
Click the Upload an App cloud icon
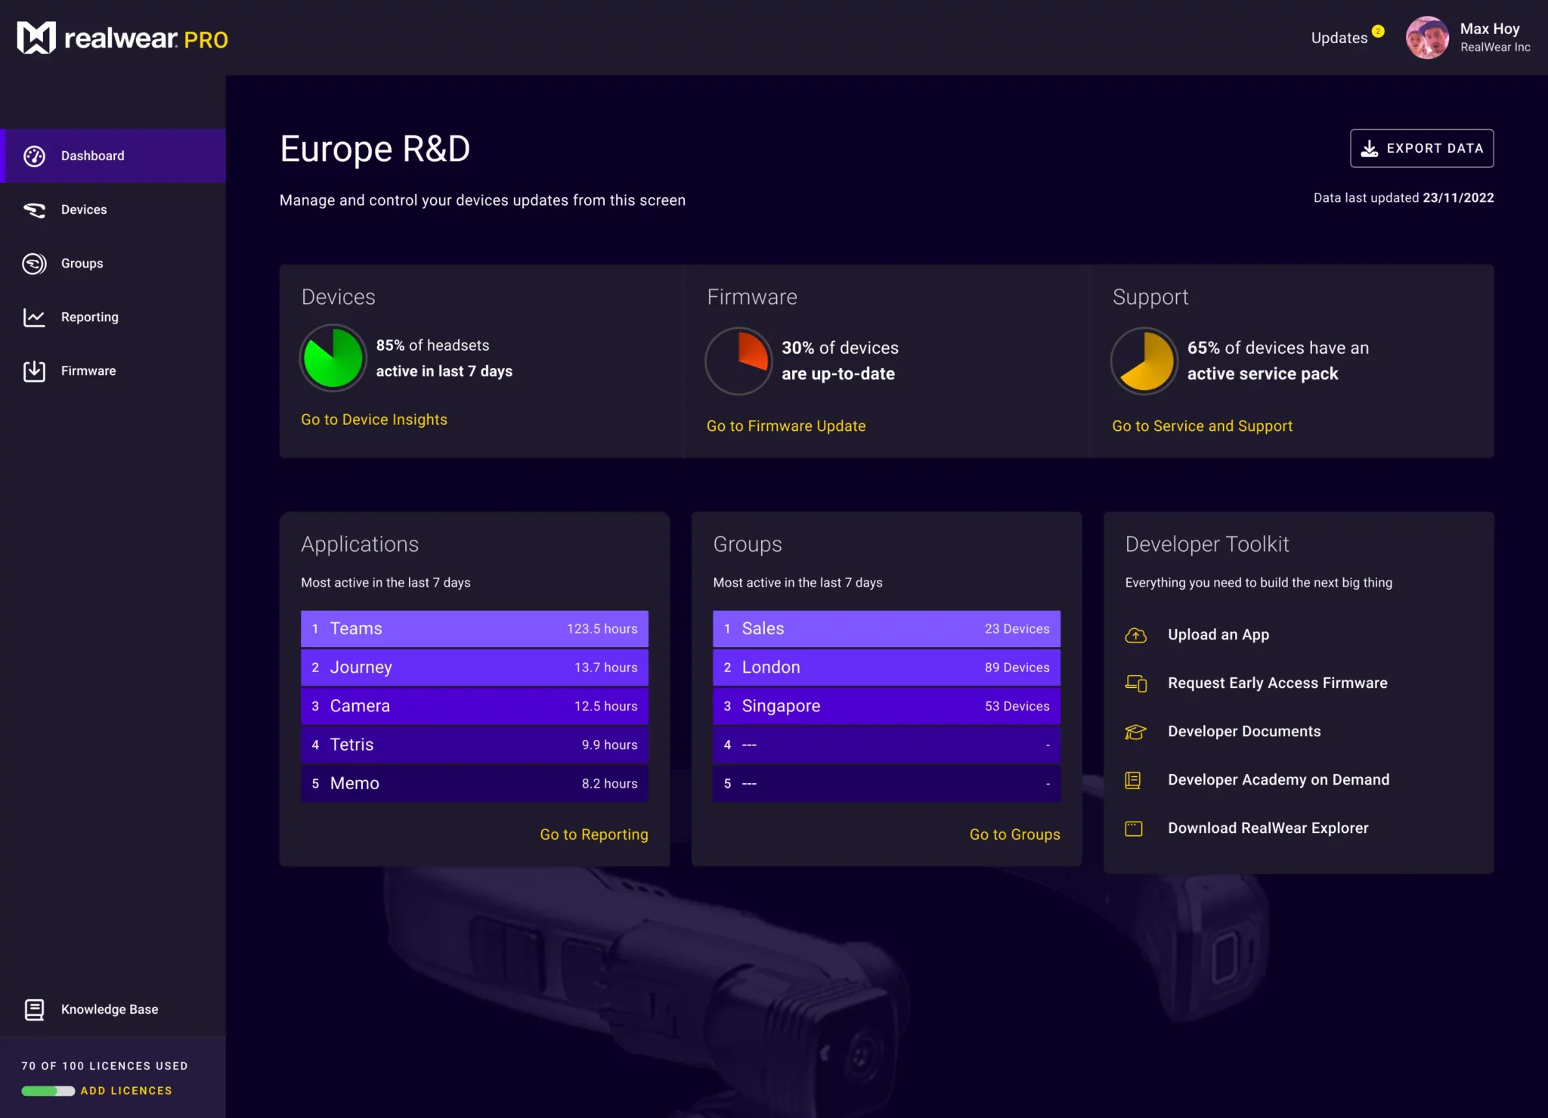1135,635
